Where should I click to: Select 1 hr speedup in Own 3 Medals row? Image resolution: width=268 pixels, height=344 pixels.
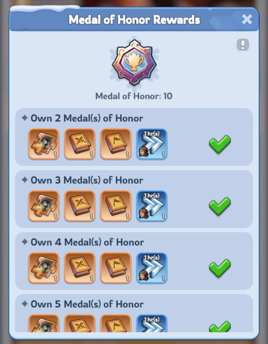(x=152, y=206)
